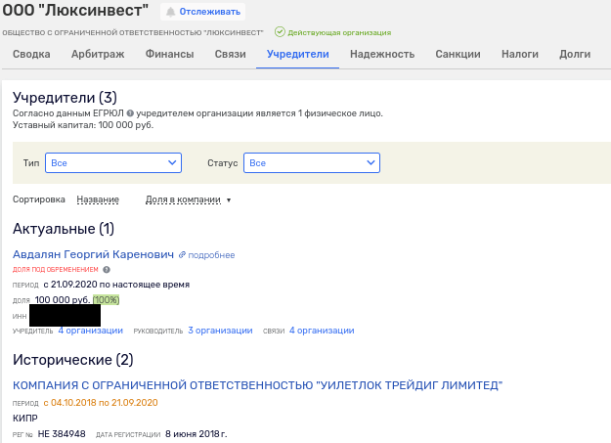The width and height of the screenshot is (611, 443).
Task: Expand the Тип dropdown
Action: (113, 162)
